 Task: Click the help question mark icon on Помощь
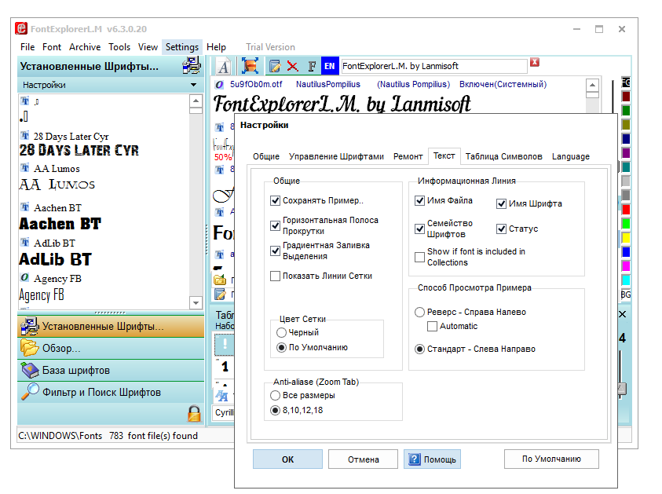coord(415,459)
